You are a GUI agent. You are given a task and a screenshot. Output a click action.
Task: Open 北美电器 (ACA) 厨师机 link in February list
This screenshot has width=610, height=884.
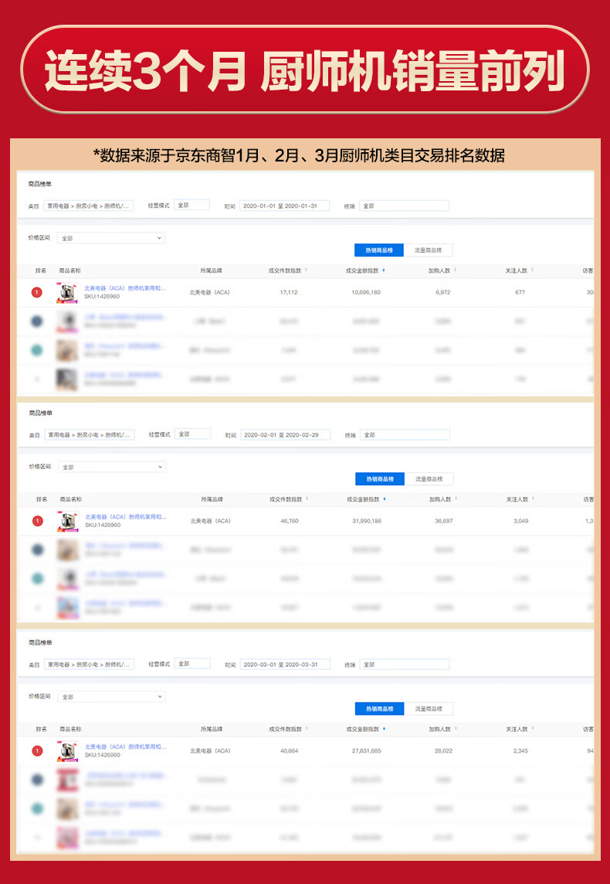[x=126, y=516]
